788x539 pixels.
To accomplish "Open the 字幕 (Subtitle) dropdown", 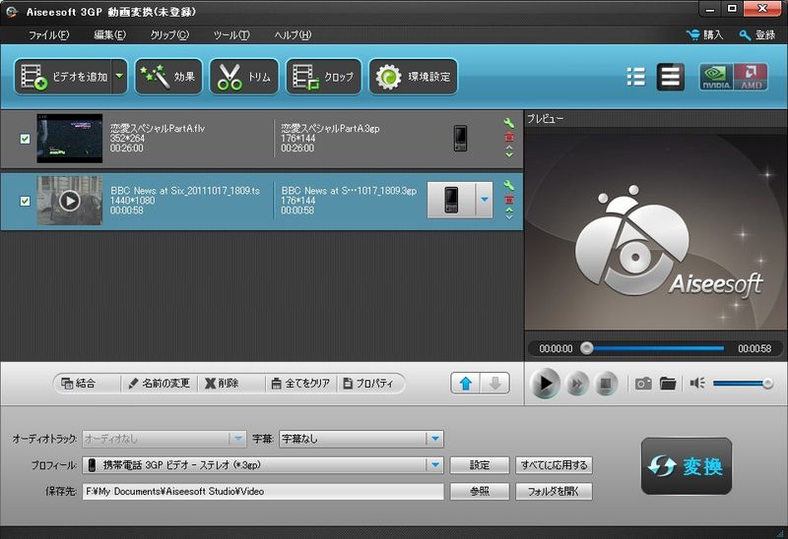I will click(x=361, y=439).
